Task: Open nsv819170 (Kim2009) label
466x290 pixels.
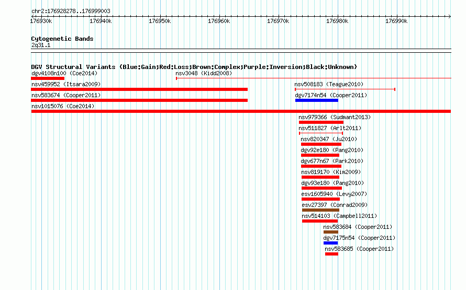Action: 331,172
